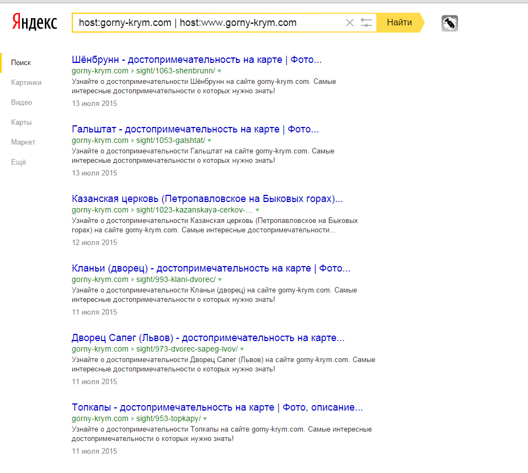The height and width of the screenshot is (473, 528).
Task: Click the date under the Гальштат result
Action: 94,173
